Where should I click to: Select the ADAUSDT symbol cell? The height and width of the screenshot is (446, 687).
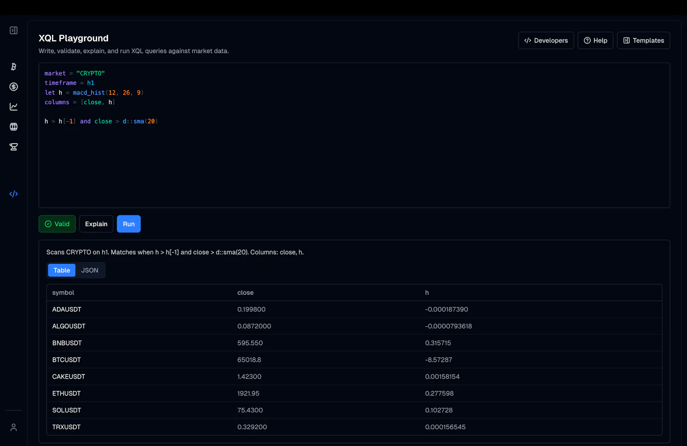[x=67, y=309]
